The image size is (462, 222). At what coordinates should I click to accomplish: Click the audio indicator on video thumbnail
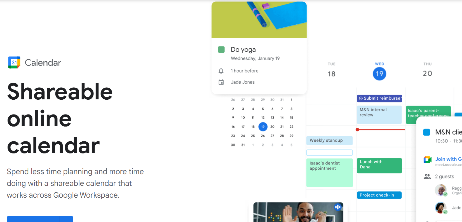click(x=338, y=207)
